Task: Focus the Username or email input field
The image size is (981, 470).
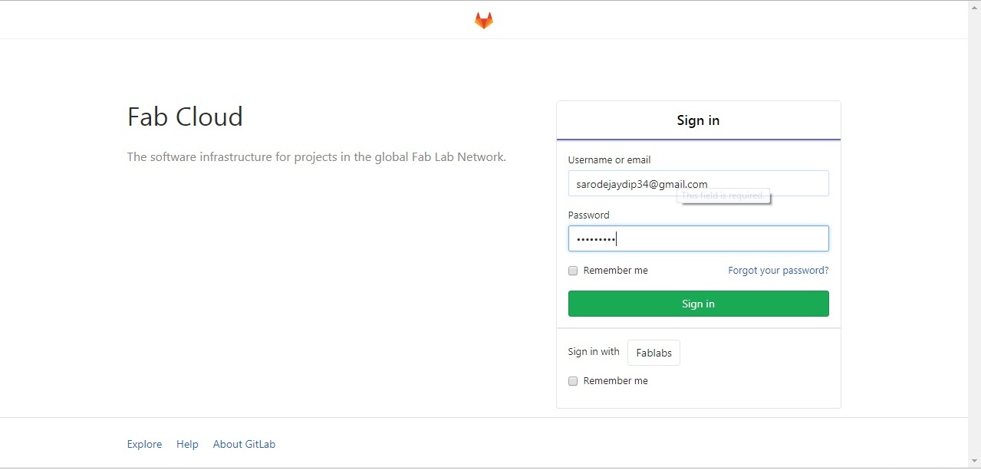Action: click(698, 184)
